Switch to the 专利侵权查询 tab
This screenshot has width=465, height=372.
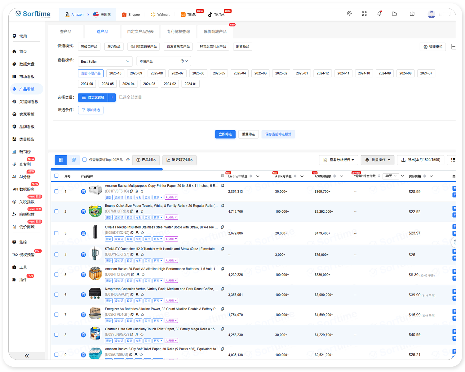pyautogui.click(x=178, y=32)
